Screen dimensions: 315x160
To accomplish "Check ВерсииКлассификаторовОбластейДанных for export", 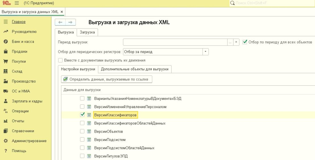I will point(82,123).
